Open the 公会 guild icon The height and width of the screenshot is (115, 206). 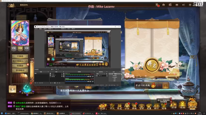coord(127,106)
